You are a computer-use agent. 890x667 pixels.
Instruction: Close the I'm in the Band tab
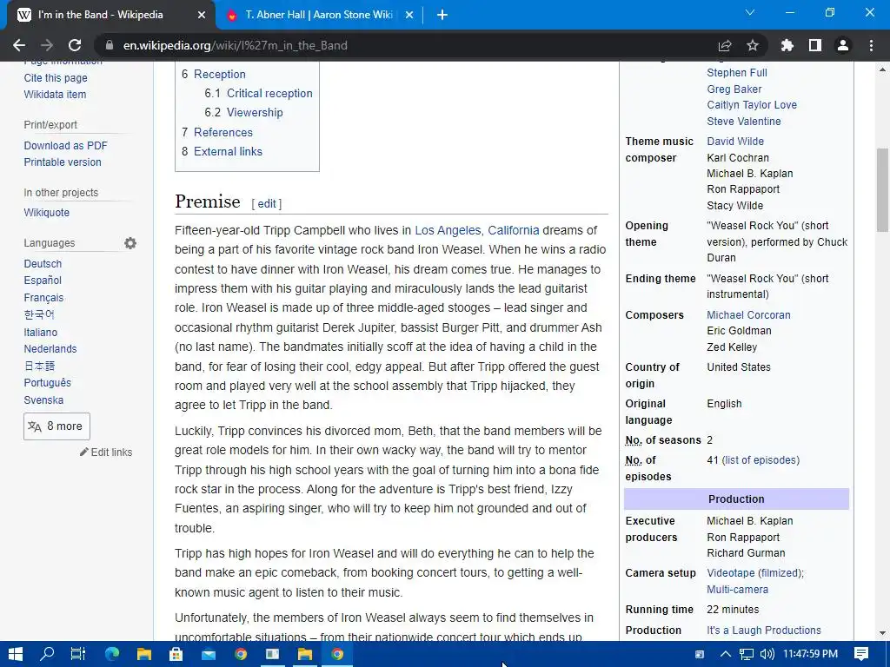(x=202, y=16)
